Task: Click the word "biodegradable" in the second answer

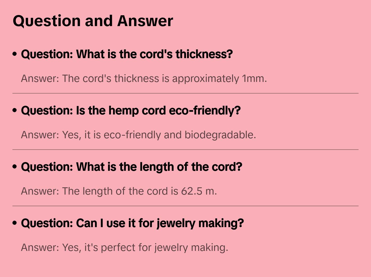Action: pos(220,135)
